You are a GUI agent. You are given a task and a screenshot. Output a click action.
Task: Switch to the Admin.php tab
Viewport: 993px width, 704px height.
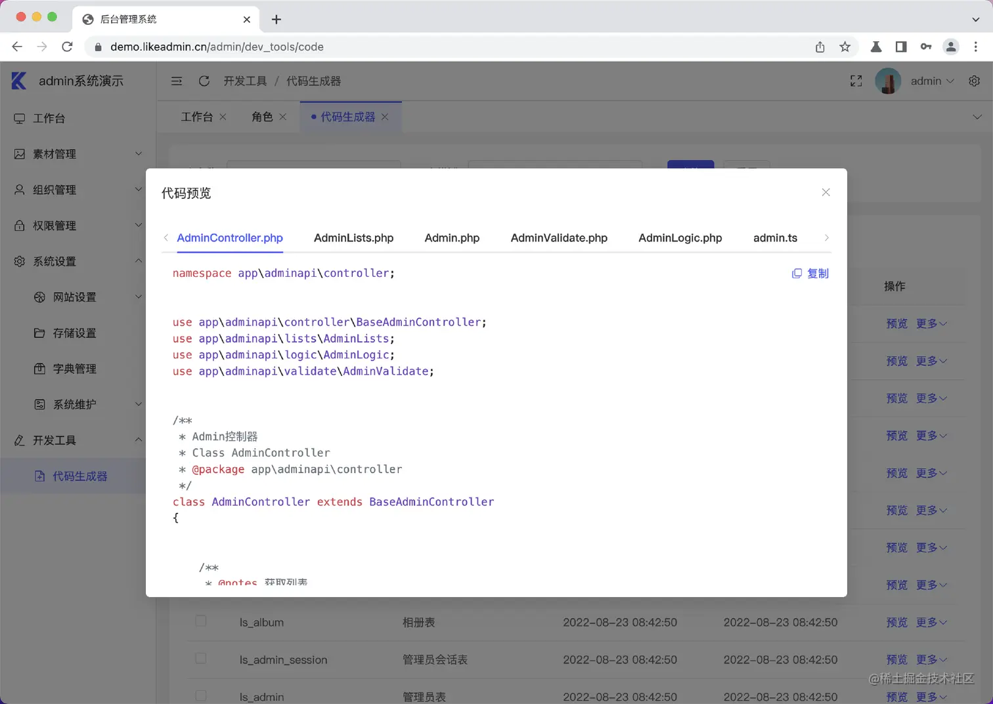[x=452, y=238]
